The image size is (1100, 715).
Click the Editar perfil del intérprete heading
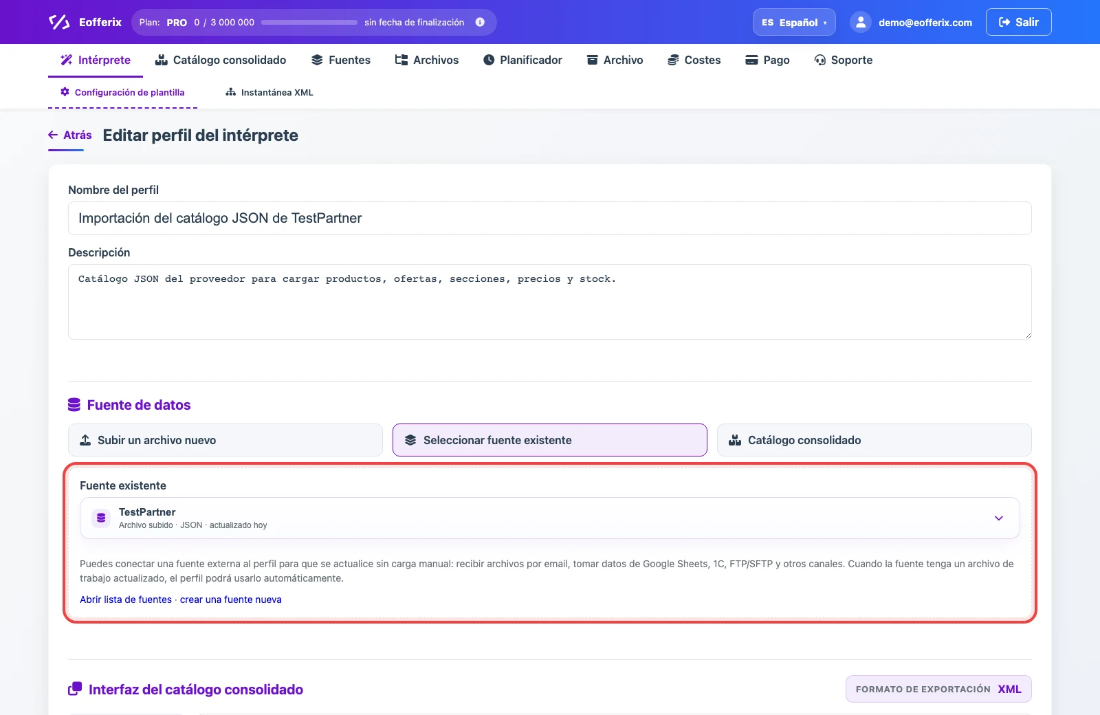pyautogui.click(x=200, y=135)
